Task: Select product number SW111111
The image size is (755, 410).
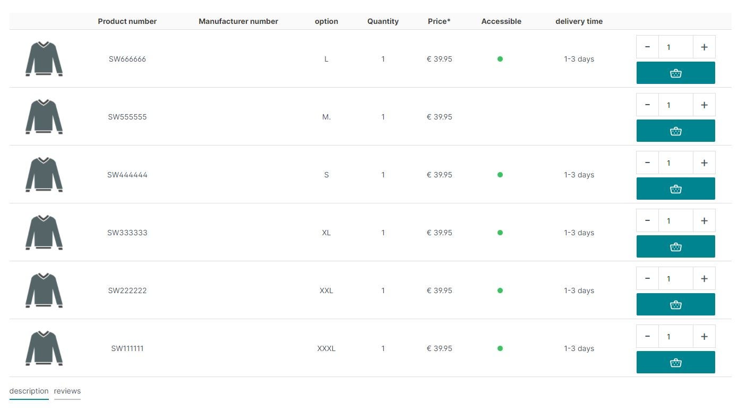Action: click(x=127, y=348)
